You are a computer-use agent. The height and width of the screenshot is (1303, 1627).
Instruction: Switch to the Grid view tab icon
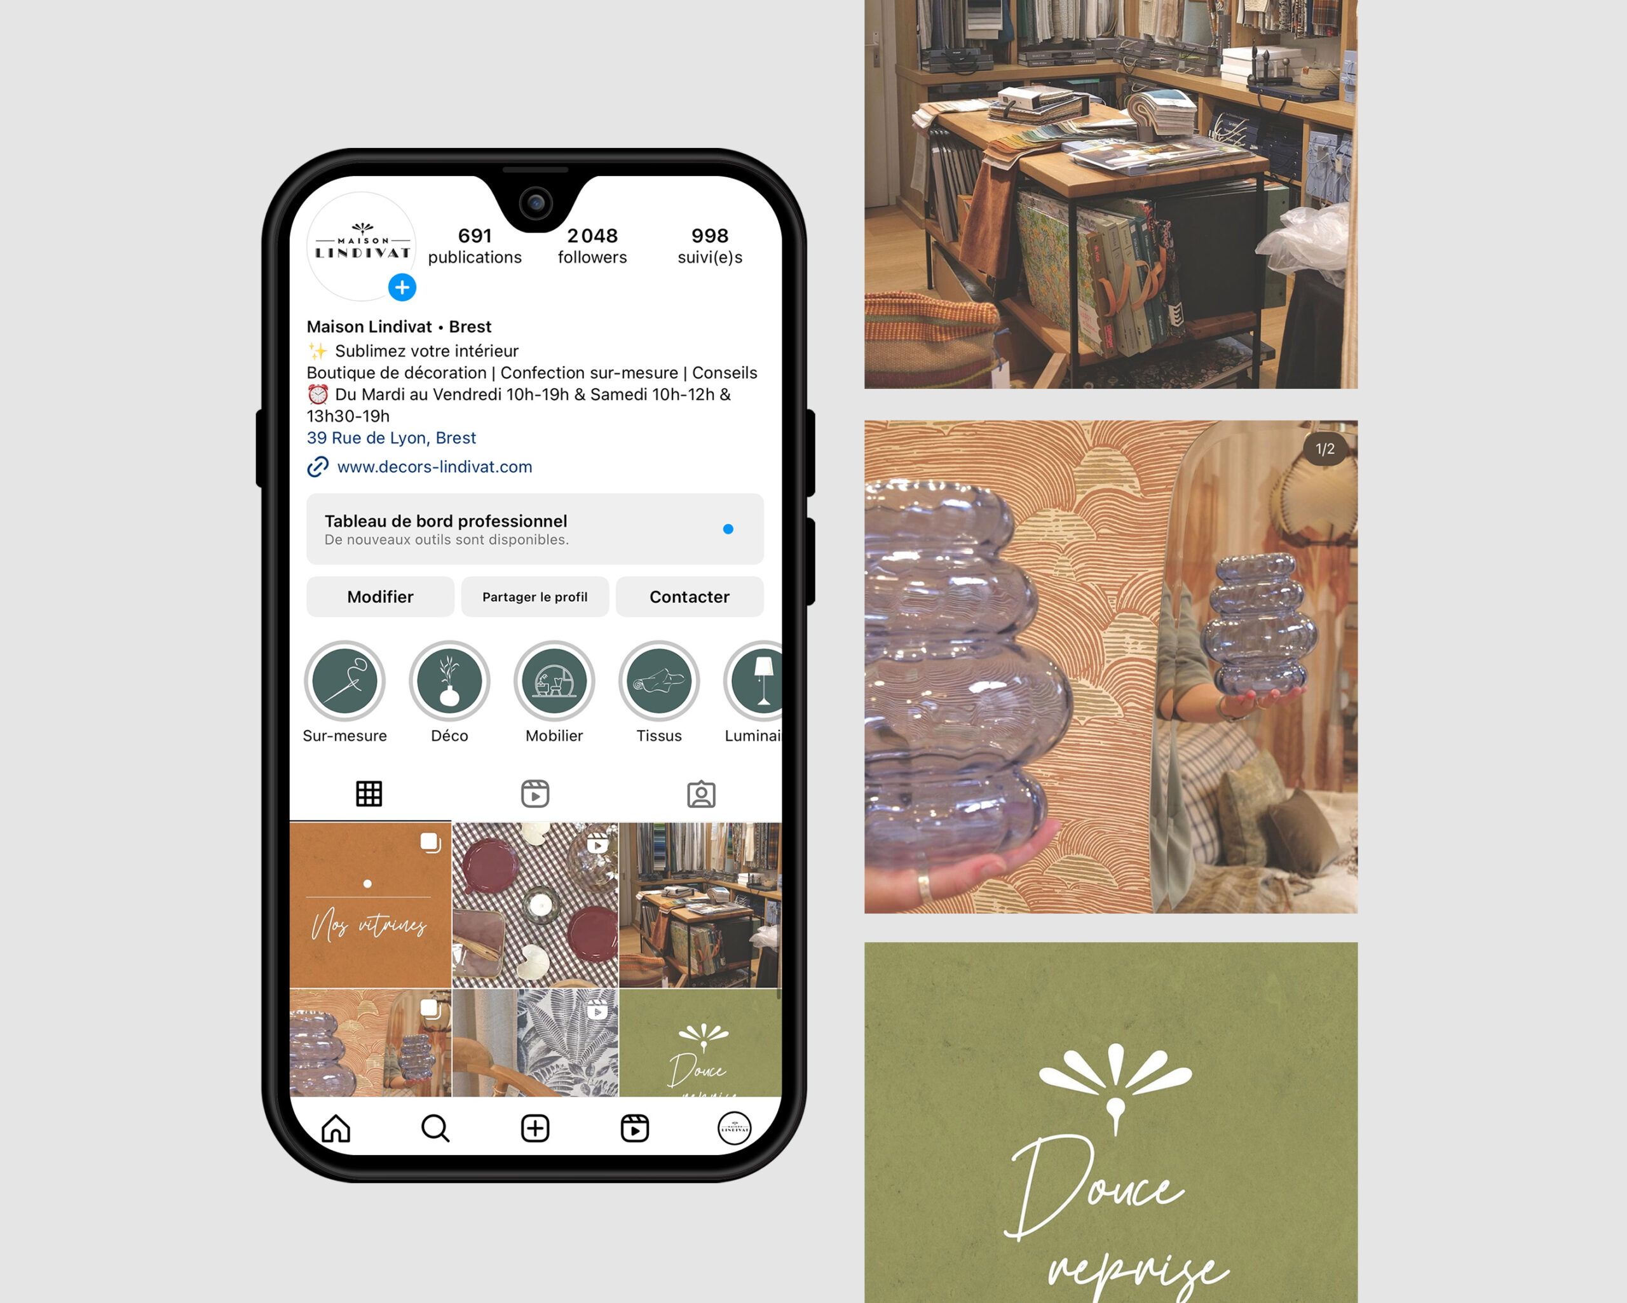[x=370, y=793]
